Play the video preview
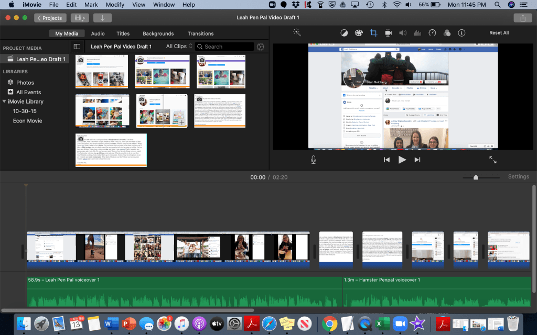537x335 pixels. tap(402, 160)
